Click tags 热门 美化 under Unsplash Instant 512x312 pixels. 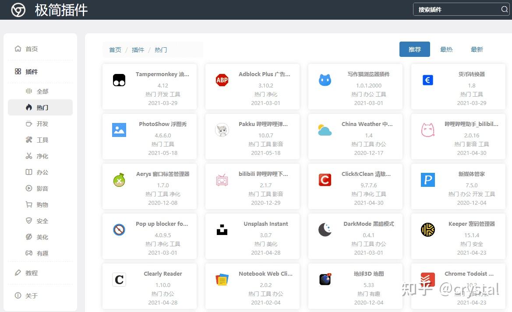pos(266,244)
